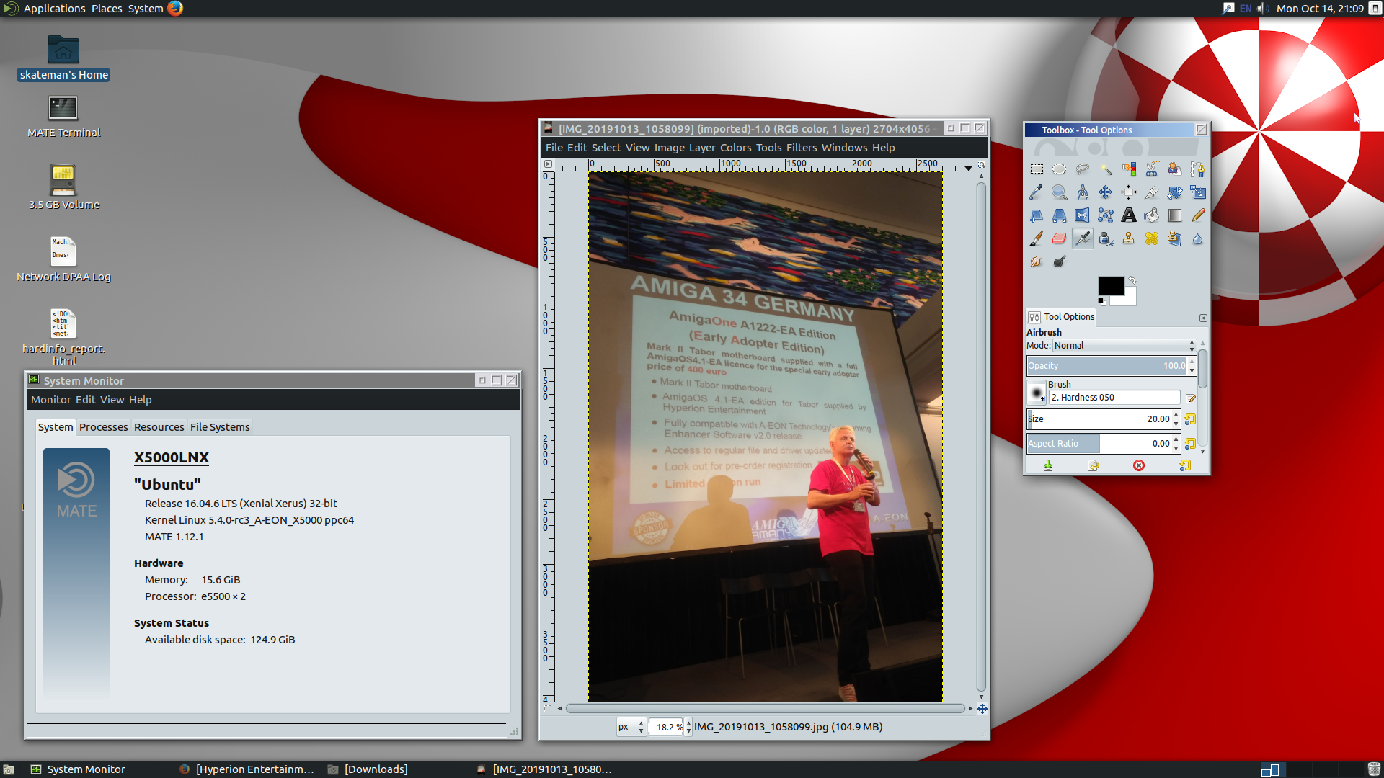
Task: Select the Zoom magnifier tool
Action: pos(1059,192)
